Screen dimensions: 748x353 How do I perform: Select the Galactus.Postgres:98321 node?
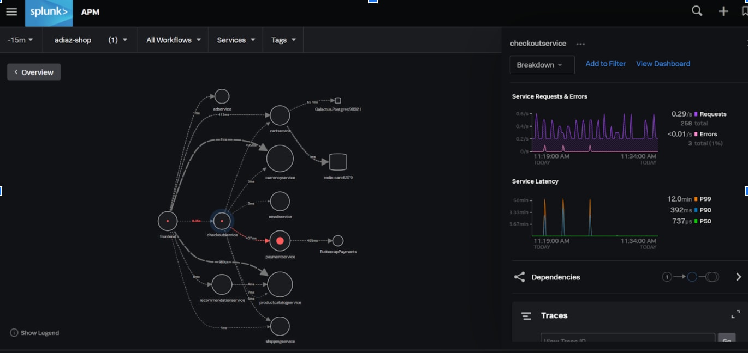pos(338,100)
